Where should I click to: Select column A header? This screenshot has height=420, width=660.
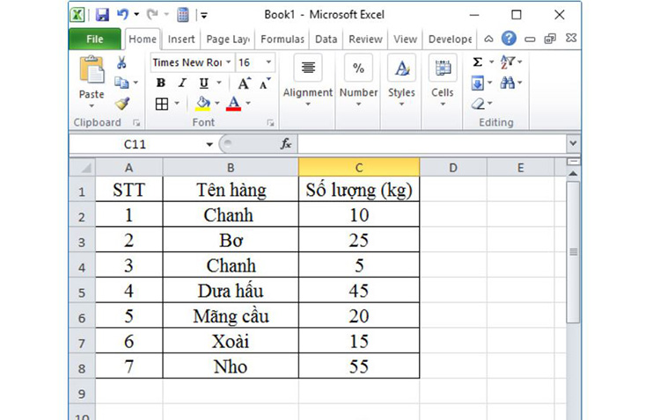pos(128,168)
